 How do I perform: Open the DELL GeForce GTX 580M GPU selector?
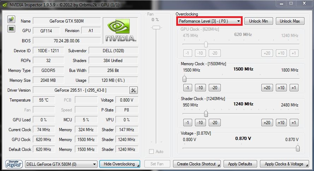[x=61, y=164]
